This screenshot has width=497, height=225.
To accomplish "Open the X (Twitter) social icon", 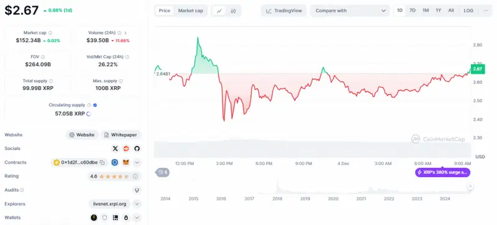I will coord(116,148).
